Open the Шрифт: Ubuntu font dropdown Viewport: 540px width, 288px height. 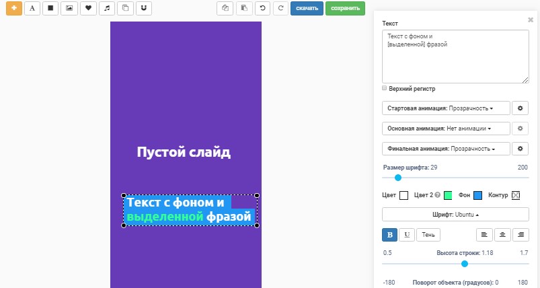coord(455,215)
